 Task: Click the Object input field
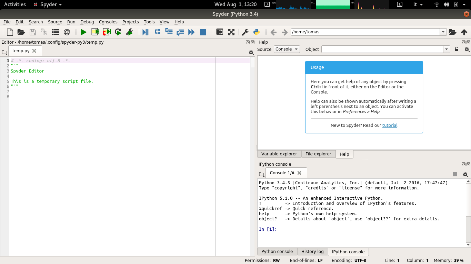click(382, 49)
